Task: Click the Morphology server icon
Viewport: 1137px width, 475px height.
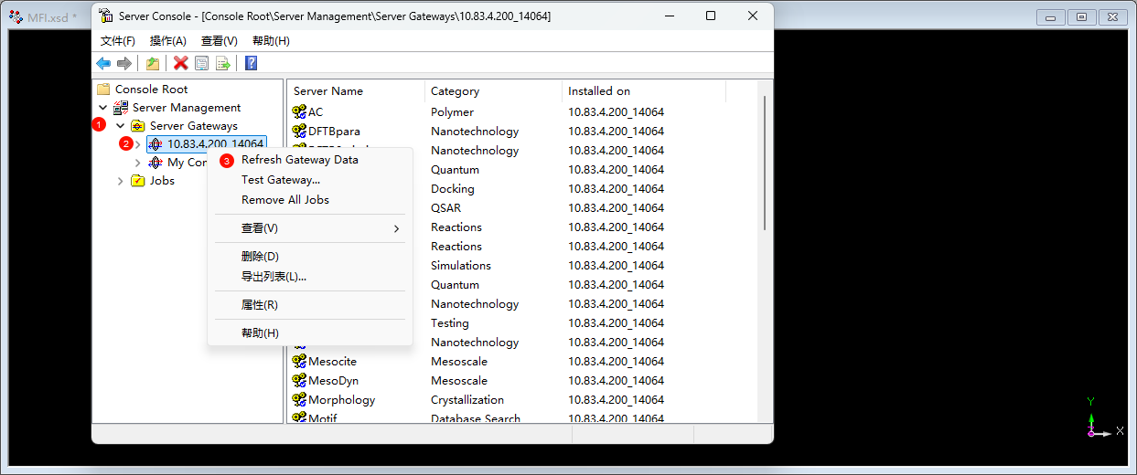Action: (x=299, y=400)
